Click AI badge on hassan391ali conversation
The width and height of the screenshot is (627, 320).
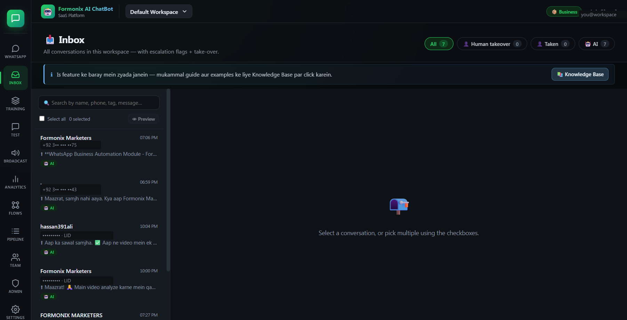click(x=49, y=252)
